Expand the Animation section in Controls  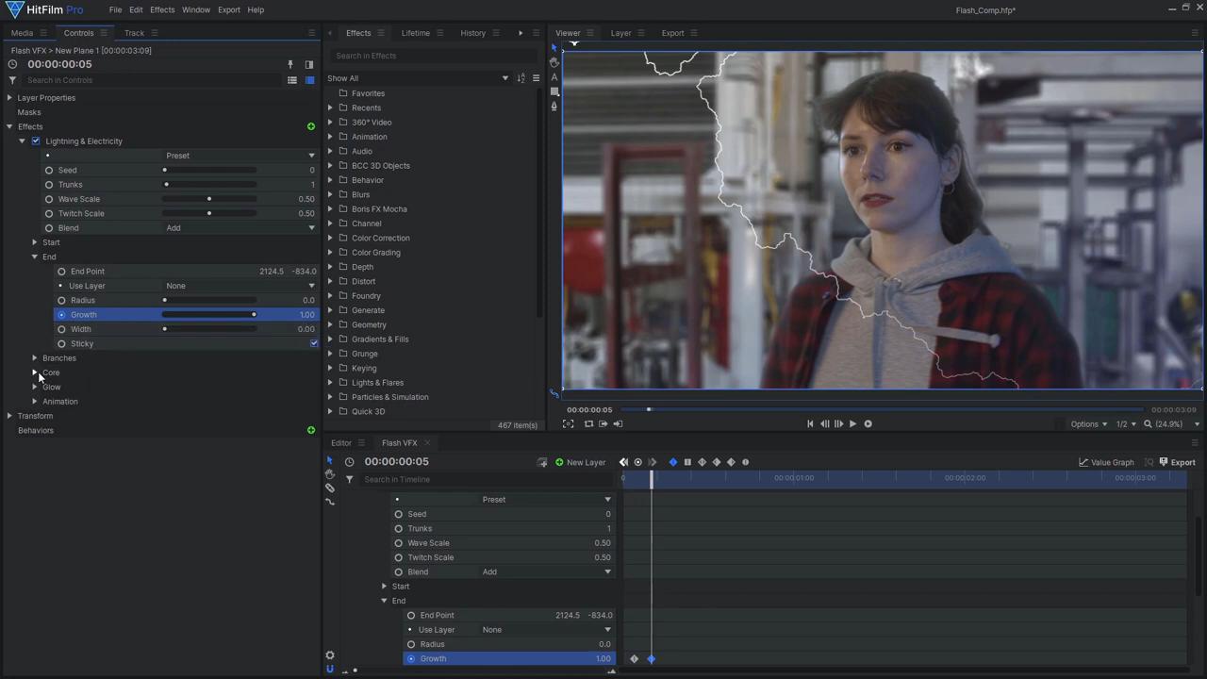(x=35, y=402)
